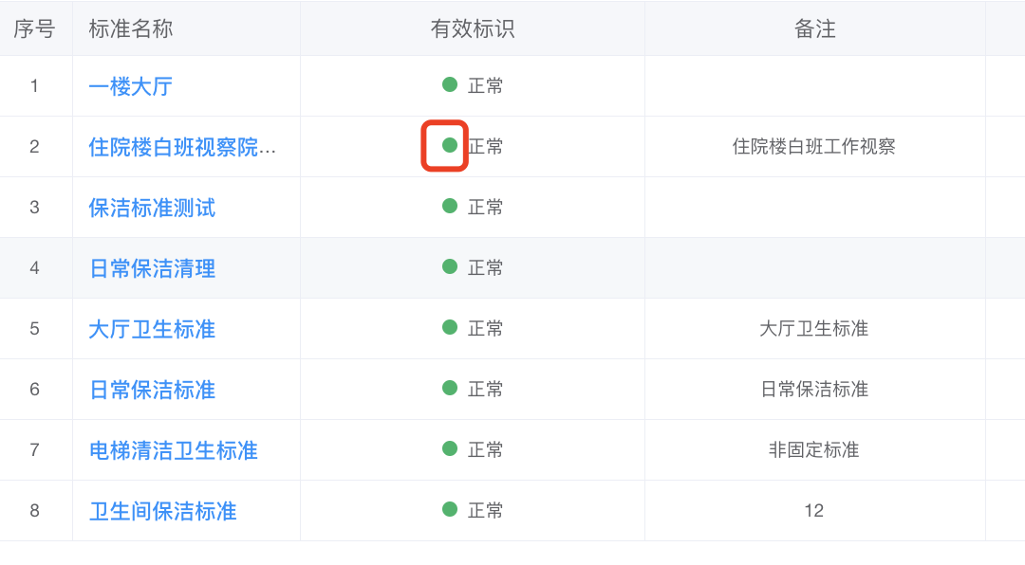Open the 保洁标准测试 link
This screenshot has width=1025, height=565.
152,208
